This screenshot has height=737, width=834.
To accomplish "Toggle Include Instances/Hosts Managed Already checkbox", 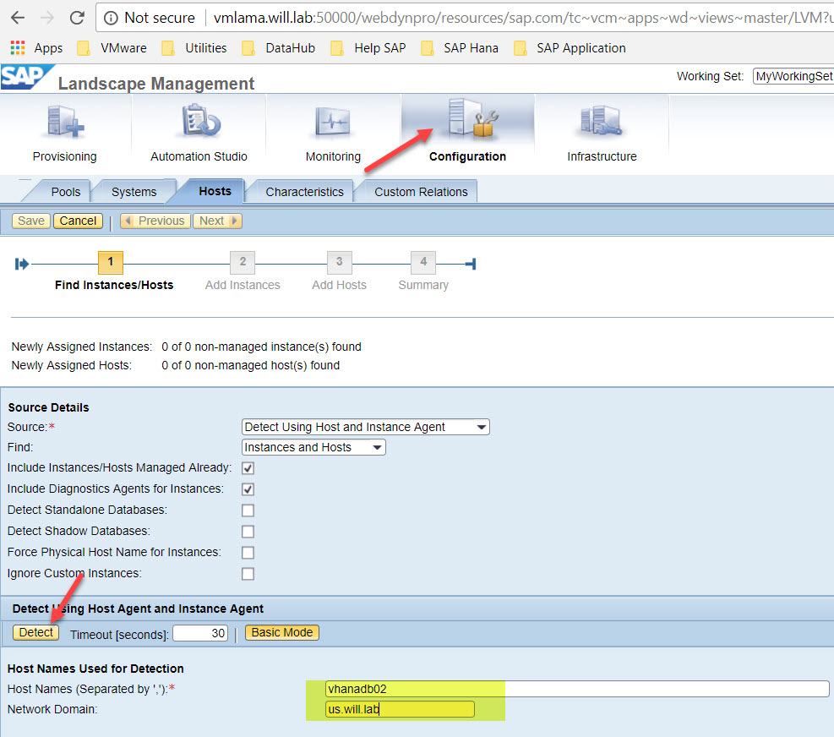I will [248, 468].
